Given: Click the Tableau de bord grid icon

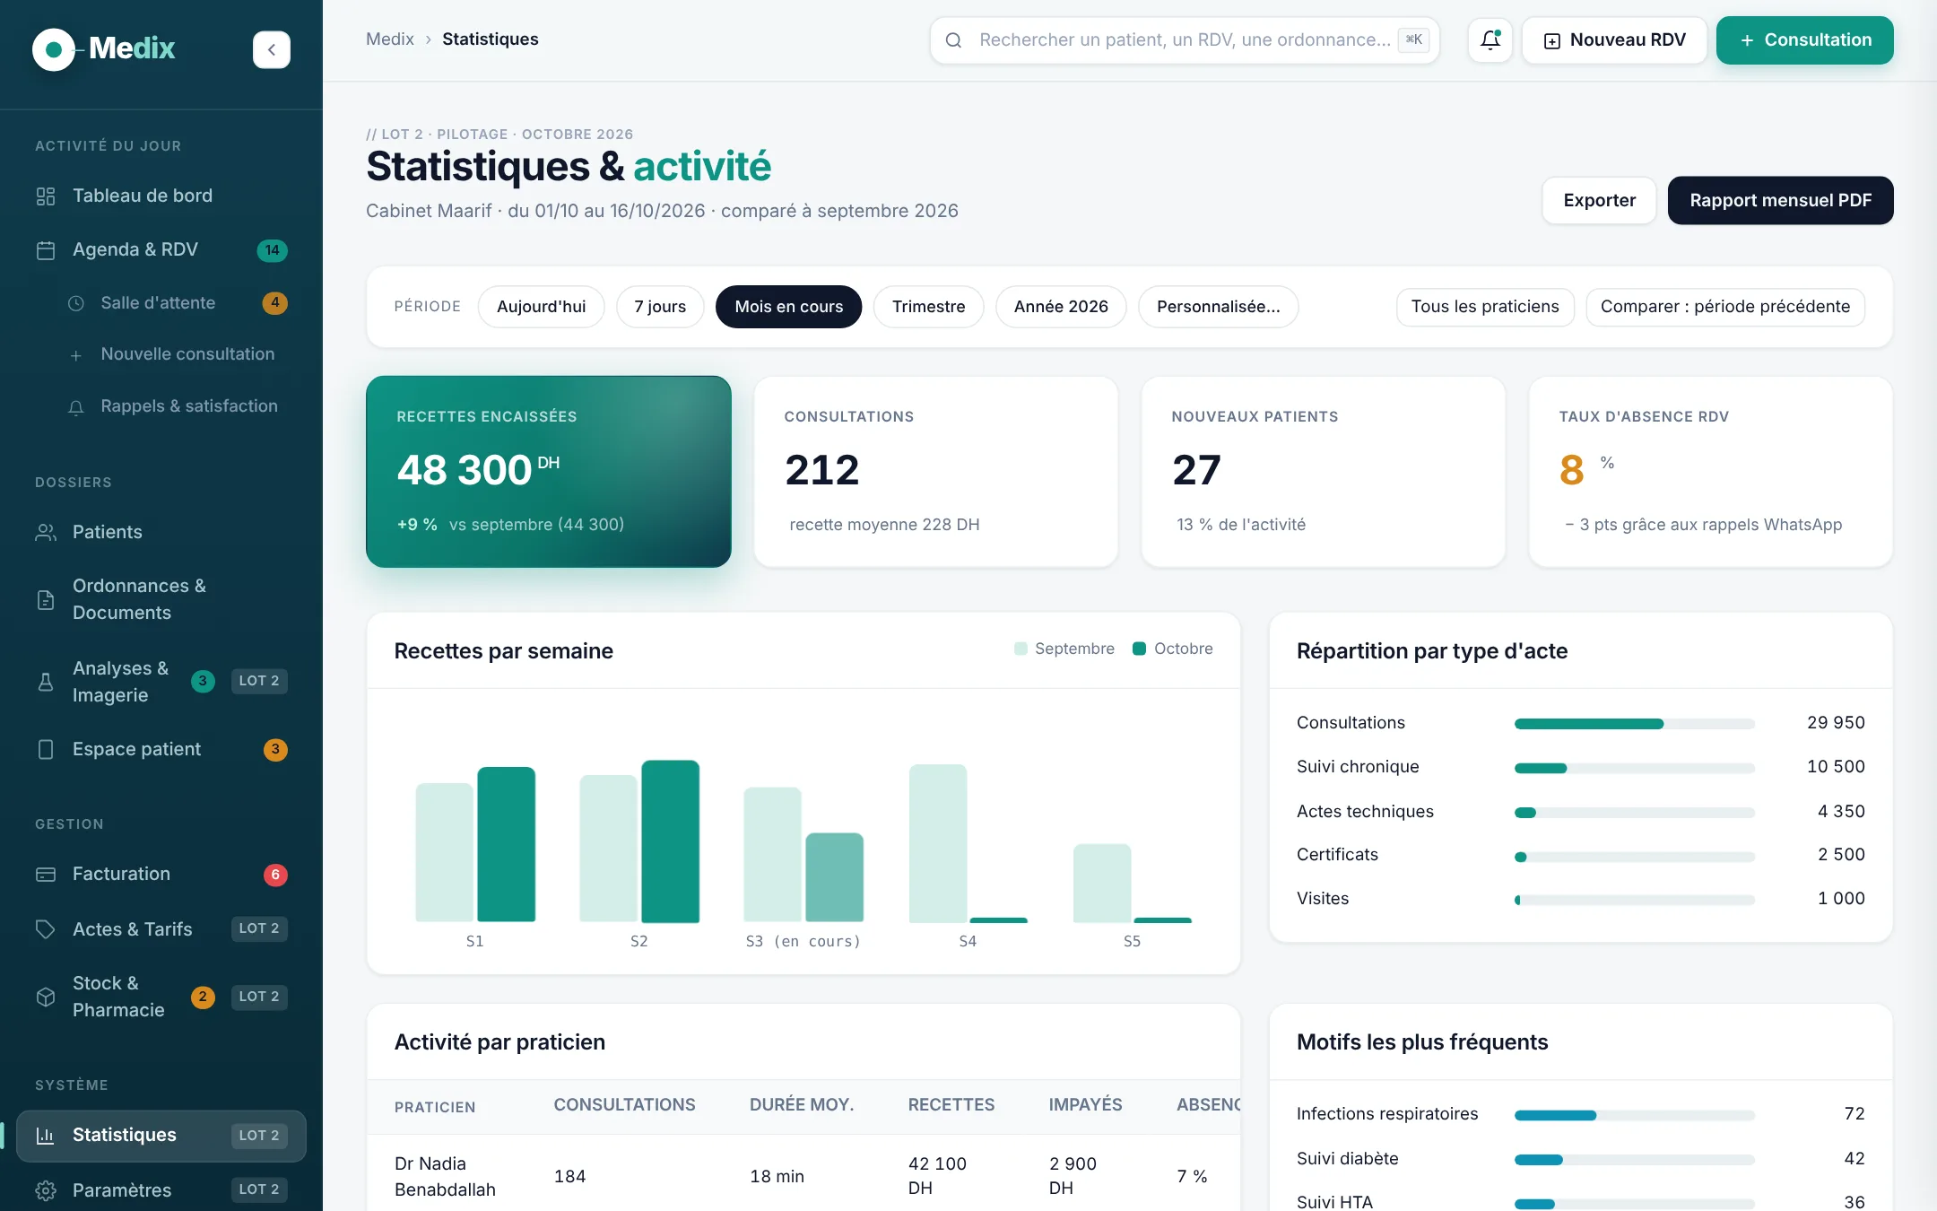Looking at the screenshot, I should (x=46, y=196).
